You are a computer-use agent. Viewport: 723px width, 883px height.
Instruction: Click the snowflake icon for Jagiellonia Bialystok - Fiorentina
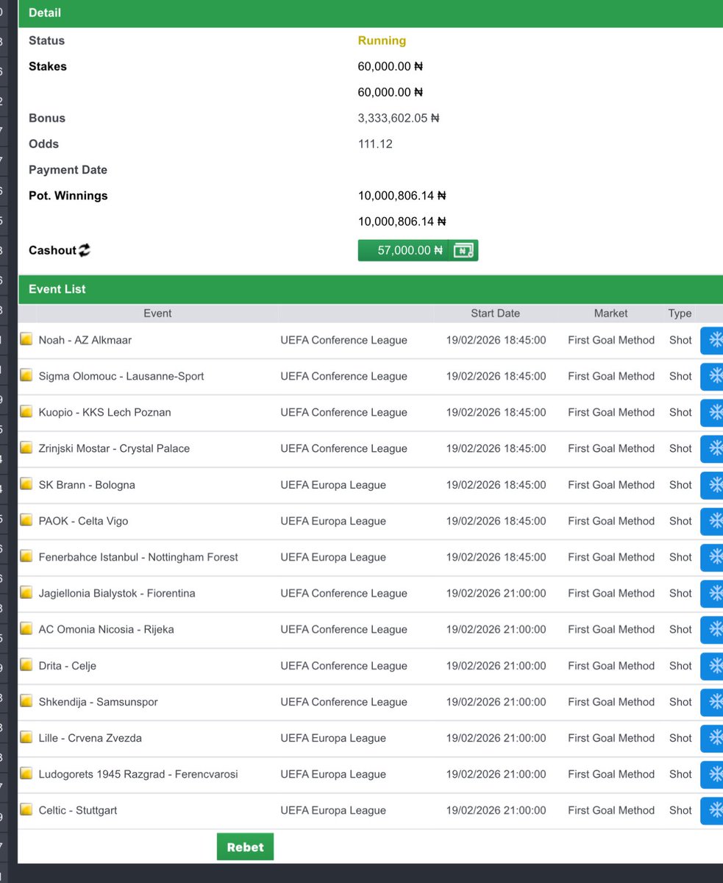pos(715,593)
